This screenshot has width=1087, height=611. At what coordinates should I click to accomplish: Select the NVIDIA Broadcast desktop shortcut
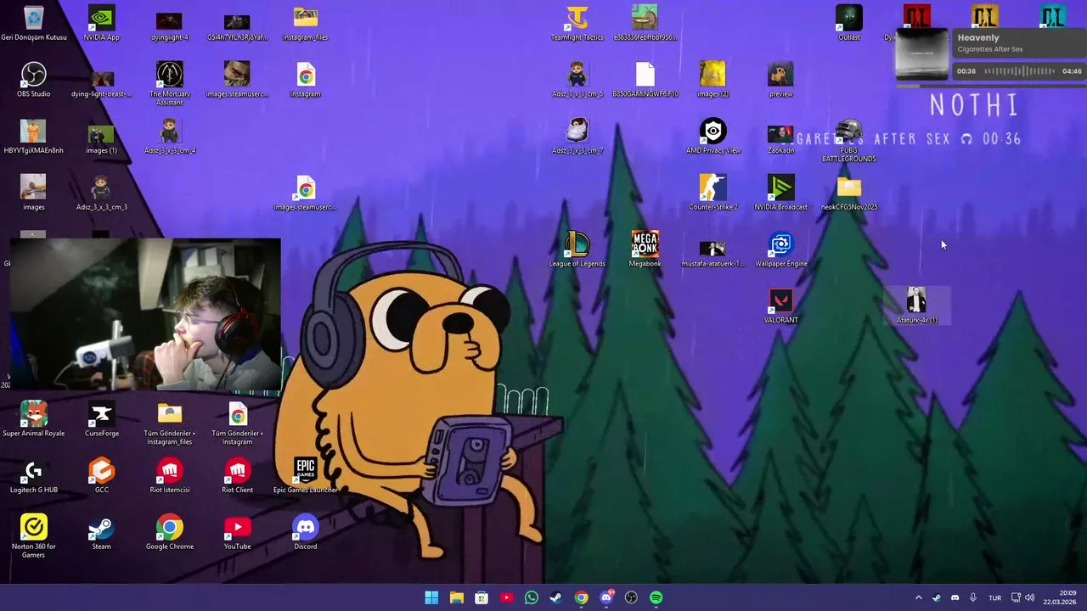[x=780, y=193]
